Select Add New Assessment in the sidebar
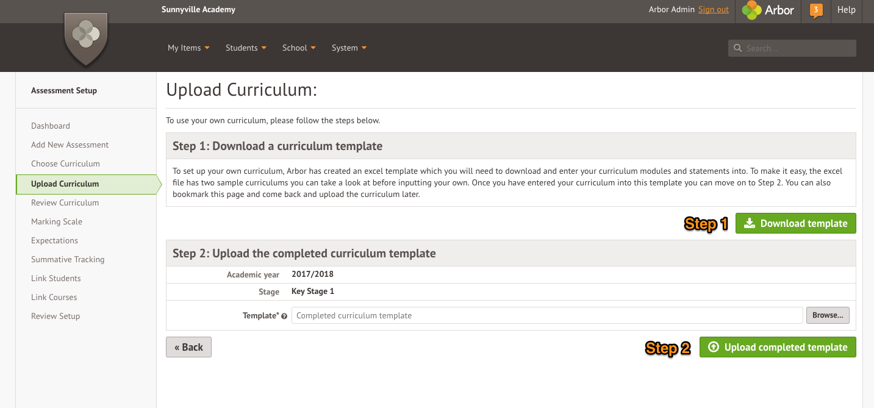The image size is (874, 408). click(70, 145)
